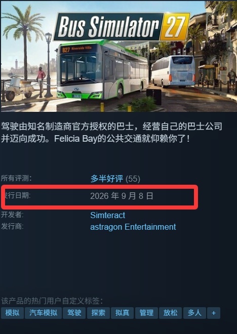Click the 该产品的热门用户自定义标签 heading
The width and height of the screenshot is (237, 334).
[52, 301]
